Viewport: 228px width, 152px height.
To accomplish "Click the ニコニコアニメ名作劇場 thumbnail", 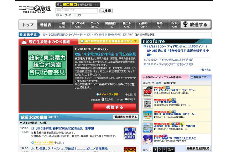I will [x=130, y=150].
